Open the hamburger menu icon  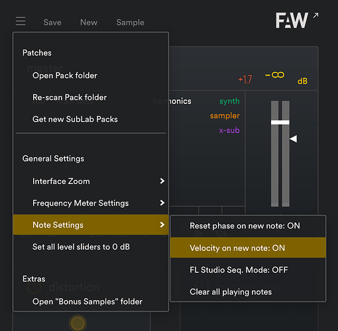click(x=21, y=21)
